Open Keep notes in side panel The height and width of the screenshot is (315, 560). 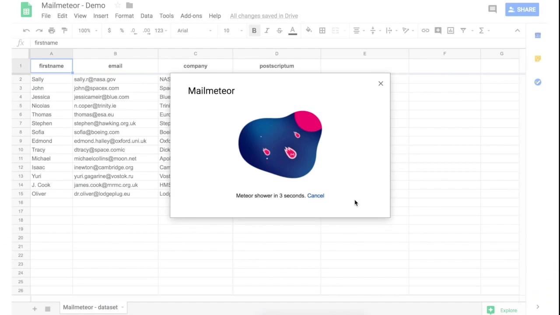pyautogui.click(x=538, y=59)
